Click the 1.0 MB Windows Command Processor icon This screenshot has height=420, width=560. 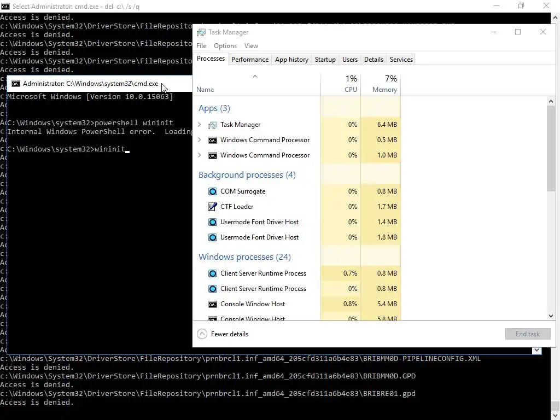click(213, 155)
